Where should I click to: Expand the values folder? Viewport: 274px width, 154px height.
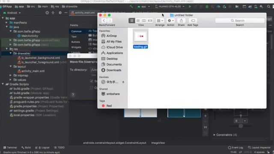(x=11, y=80)
